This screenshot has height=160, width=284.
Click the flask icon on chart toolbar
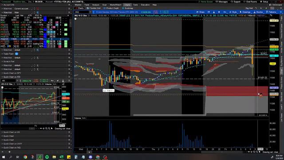214,12
